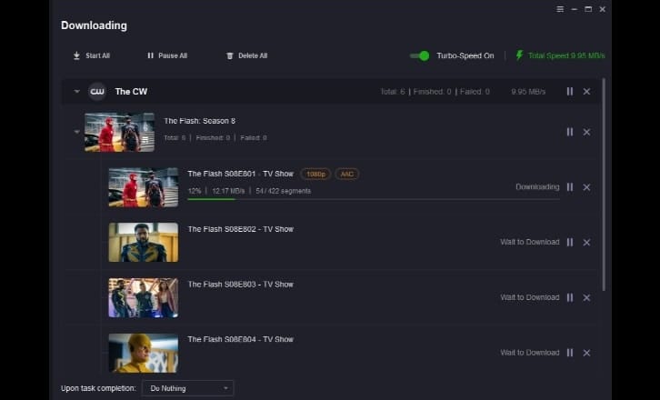The width and height of the screenshot is (660, 400).
Task: Click the 1080p quality badge
Action: tap(315, 174)
